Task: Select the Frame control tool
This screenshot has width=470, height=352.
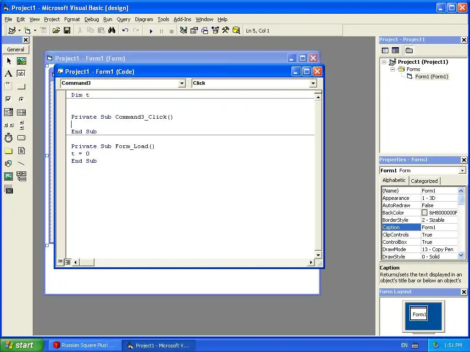Action: [x=9, y=87]
